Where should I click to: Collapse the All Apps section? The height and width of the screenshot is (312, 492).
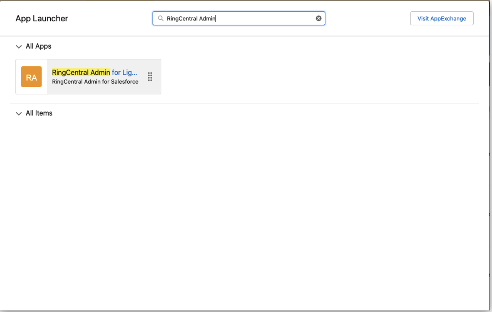19,46
